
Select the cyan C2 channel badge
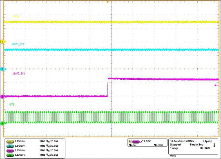coord(10,146)
